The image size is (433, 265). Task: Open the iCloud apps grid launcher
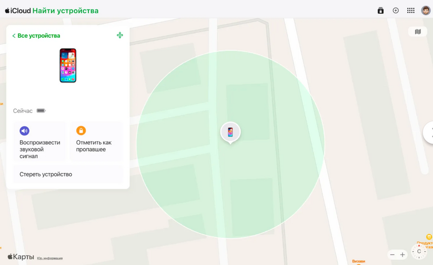(411, 10)
